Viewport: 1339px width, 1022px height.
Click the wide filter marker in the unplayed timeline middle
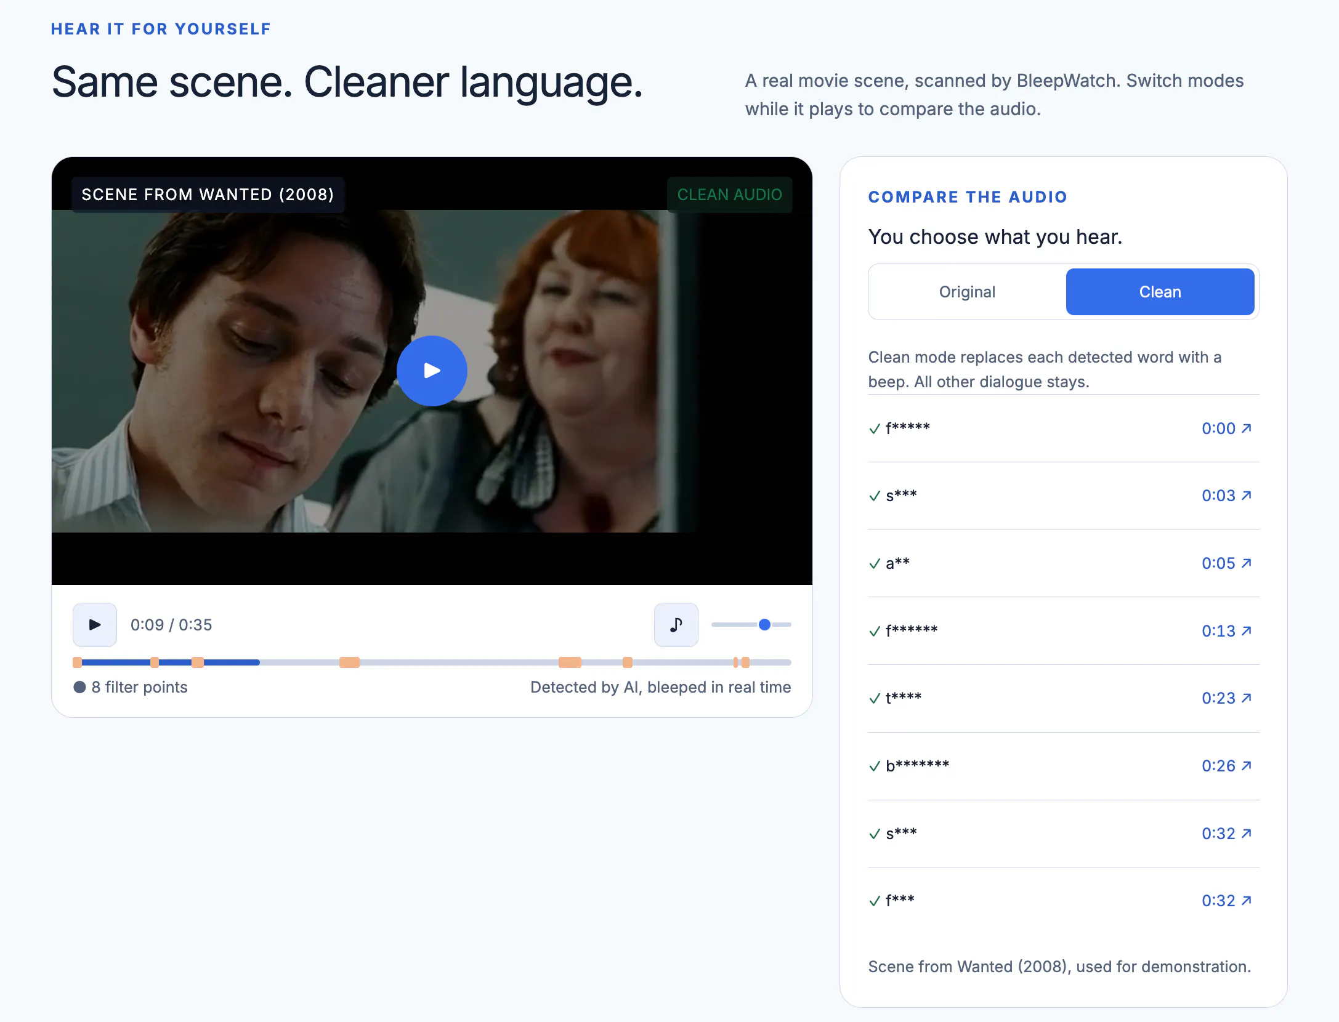[x=349, y=662]
